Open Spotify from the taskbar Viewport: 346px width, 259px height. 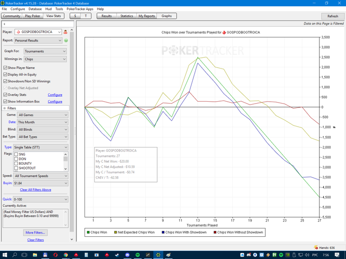point(137,255)
